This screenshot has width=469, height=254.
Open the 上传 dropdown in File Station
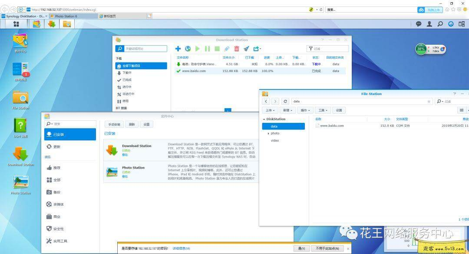tap(270, 110)
